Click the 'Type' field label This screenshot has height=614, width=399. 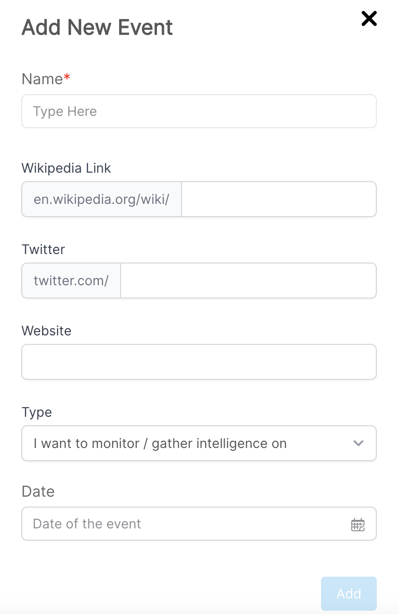[36, 412]
